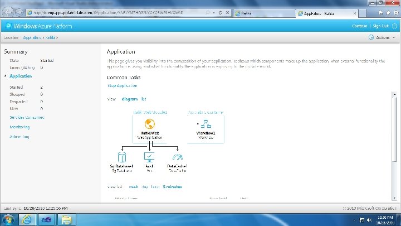The height and width of the screenshot is (226, 401).
Task: Click the Windows Azure Platform logo
Action: (x=39, y=26)
